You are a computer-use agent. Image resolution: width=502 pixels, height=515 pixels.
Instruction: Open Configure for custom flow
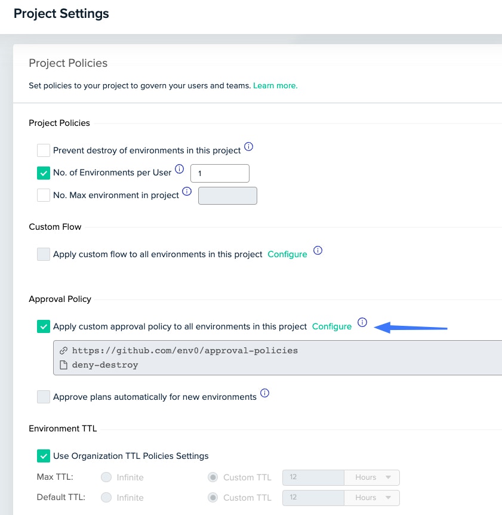[x=287, y=254]
